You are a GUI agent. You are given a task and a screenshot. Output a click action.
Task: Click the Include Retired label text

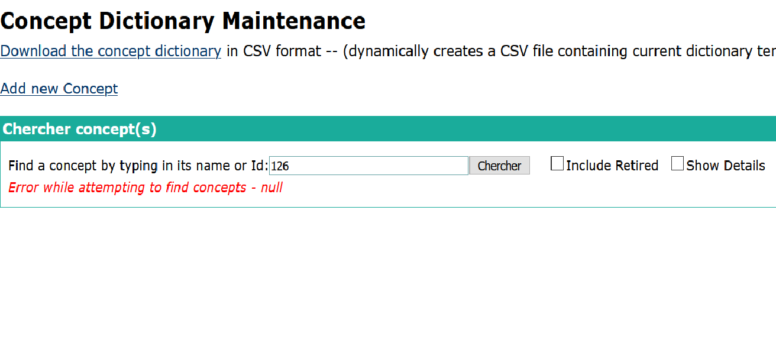tap(612, 166)
